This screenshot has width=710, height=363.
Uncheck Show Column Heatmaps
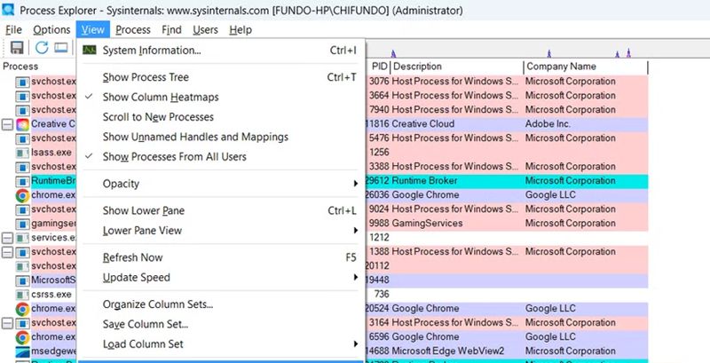[x=160, y=97]
